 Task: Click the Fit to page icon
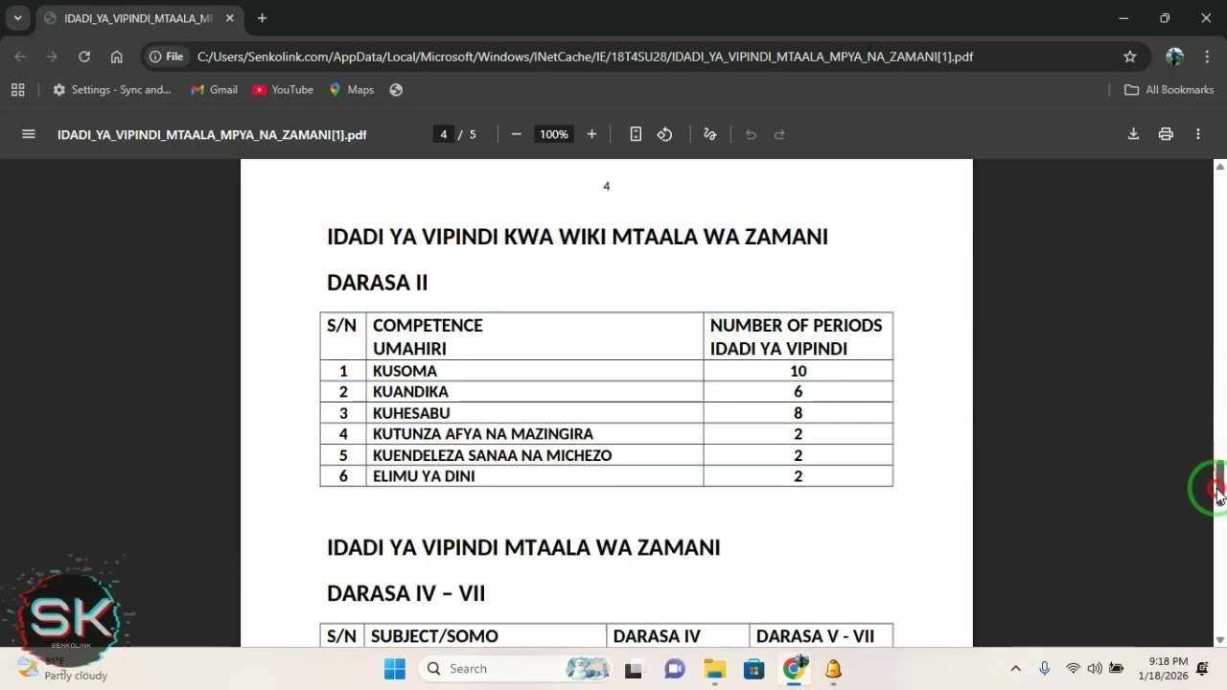[x=636, y=134]
